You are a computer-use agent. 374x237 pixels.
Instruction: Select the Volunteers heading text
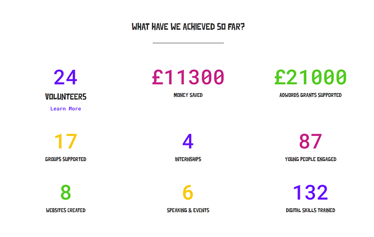click(x=66, y=97)
